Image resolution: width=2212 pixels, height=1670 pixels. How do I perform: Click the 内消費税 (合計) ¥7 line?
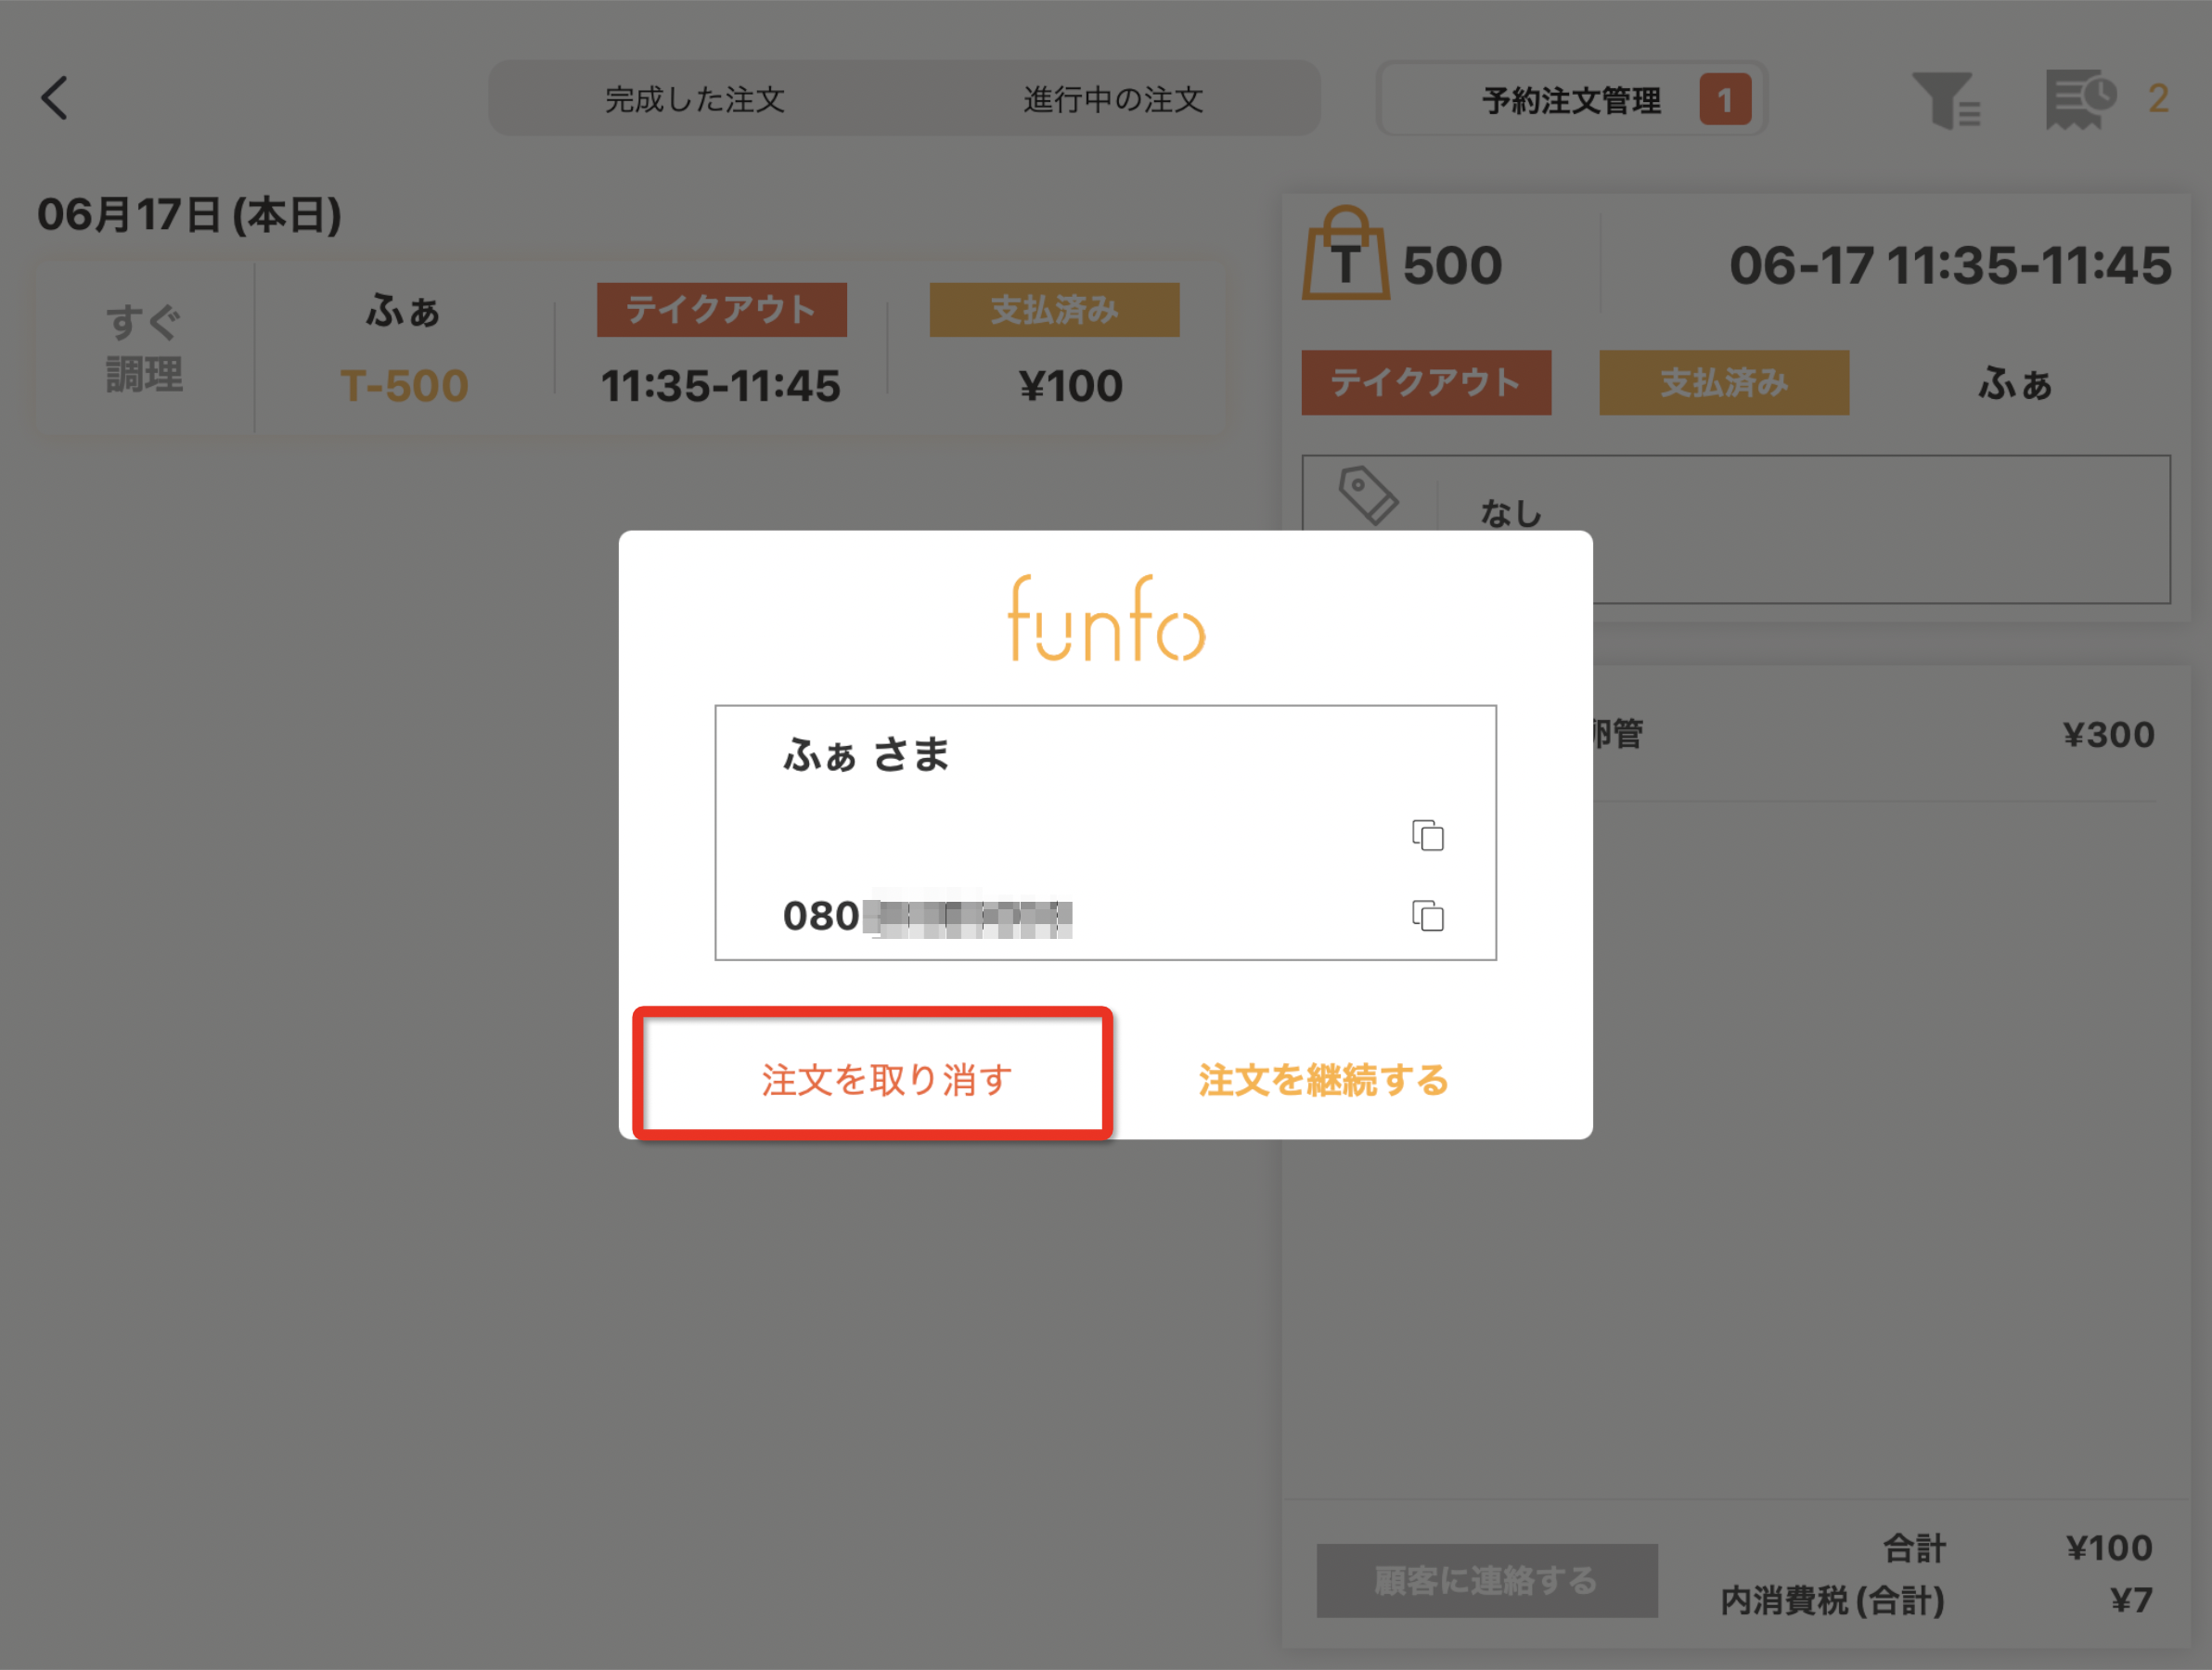tap(1937, 1600)
